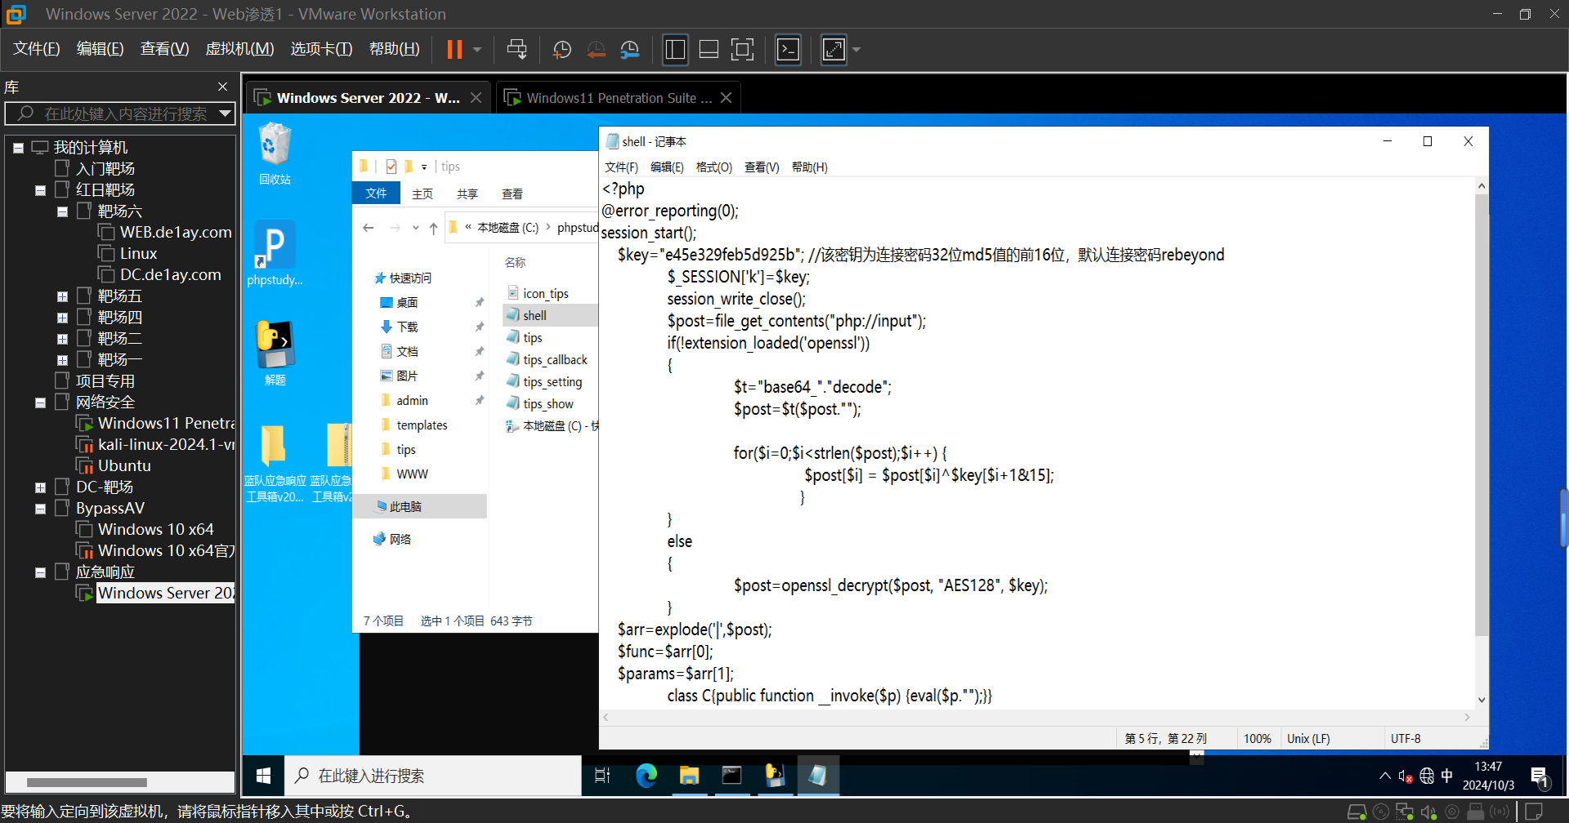Image resolution: width=1569 pixels, height=823 pixels.
Task: Open File Explorer from guest taskbar
Action: 689,776
